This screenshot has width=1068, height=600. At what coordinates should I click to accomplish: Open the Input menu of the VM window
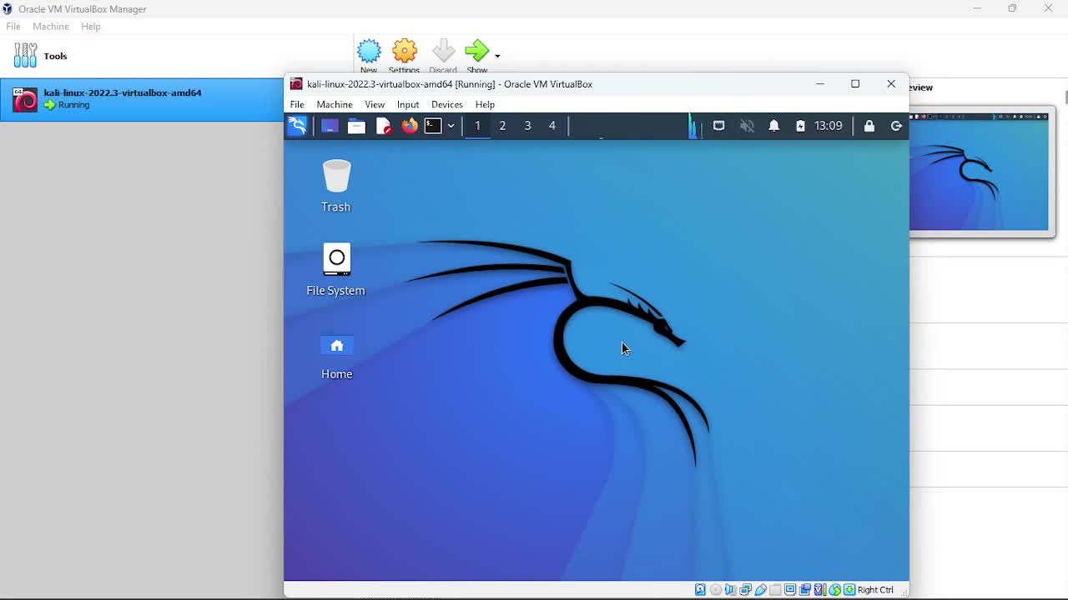408,104
